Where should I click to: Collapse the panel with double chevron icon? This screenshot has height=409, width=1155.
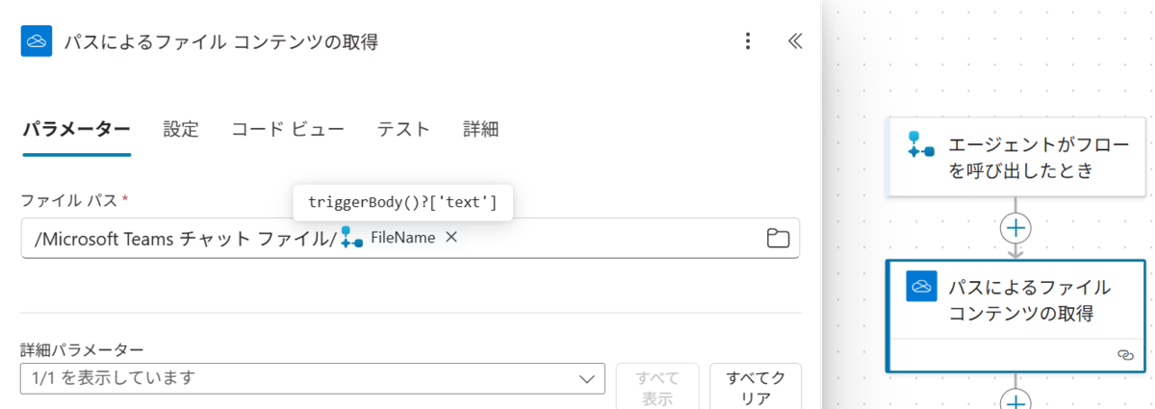pos(795,41)
